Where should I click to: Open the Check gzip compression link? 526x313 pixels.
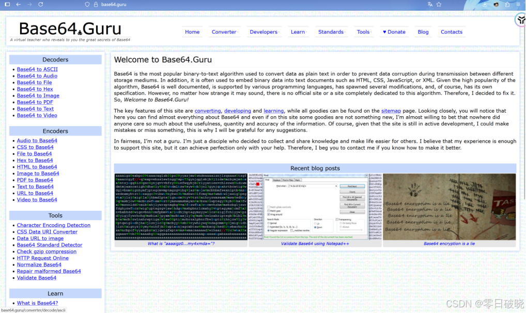(x=47, y=251)
